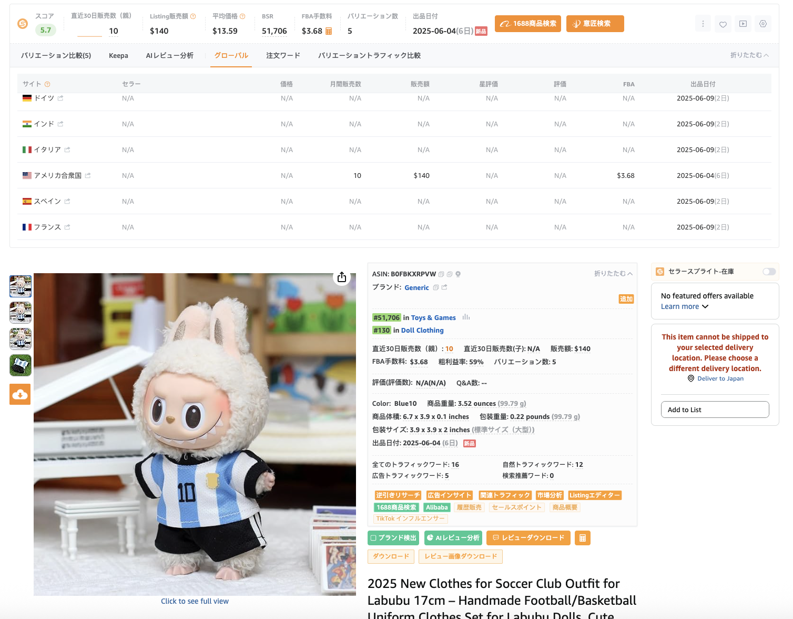Select fourth thumbnail showing jersey only
This screenshot has width=793, height=619.
[x=21, y=365]
